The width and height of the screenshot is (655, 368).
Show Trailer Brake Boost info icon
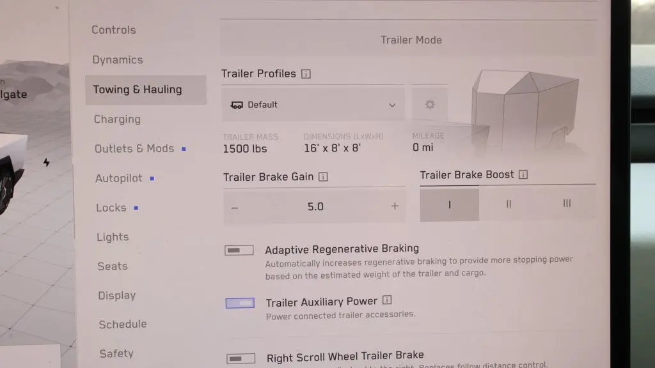click(x=523, y=174)
